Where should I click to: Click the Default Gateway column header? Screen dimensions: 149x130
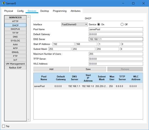[61, 78]
